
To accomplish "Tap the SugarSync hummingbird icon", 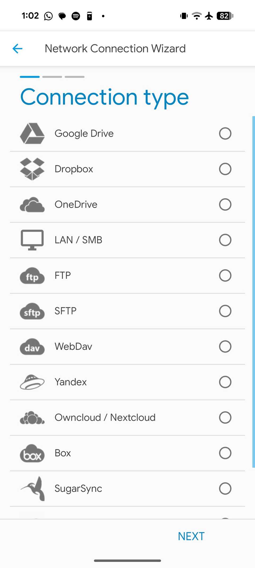I will coord(33,489).
